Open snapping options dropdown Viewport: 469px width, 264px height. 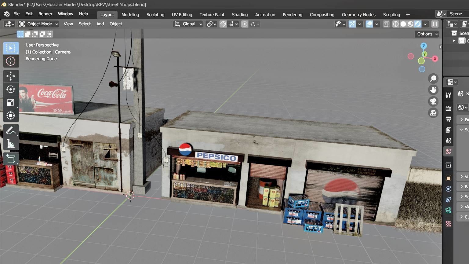[233, 24]
